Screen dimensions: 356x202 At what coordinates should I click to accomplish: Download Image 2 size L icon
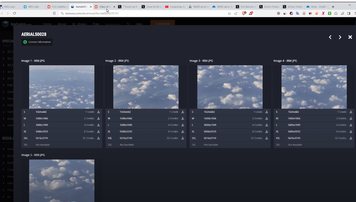[x=183, y=125]
